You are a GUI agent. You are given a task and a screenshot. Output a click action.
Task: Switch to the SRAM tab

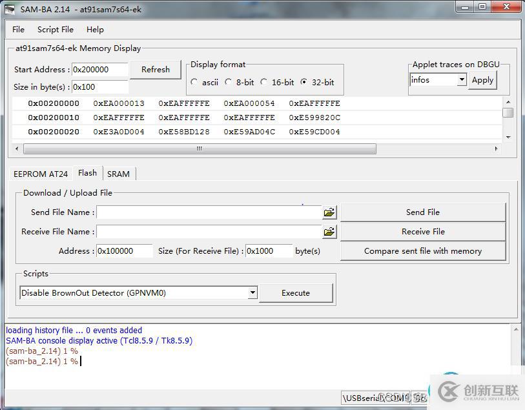118,174
